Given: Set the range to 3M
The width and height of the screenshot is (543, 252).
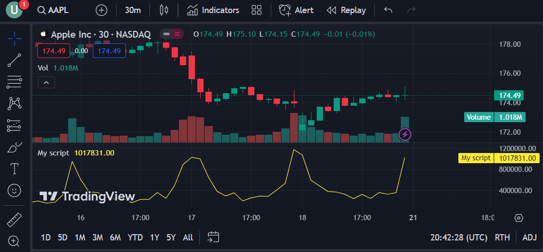Looking at the screenshot, I should 98,238.
